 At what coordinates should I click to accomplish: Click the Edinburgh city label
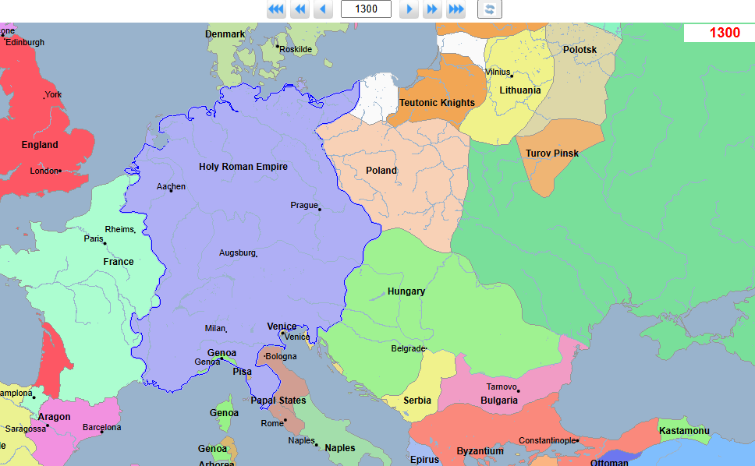(25, 42)
